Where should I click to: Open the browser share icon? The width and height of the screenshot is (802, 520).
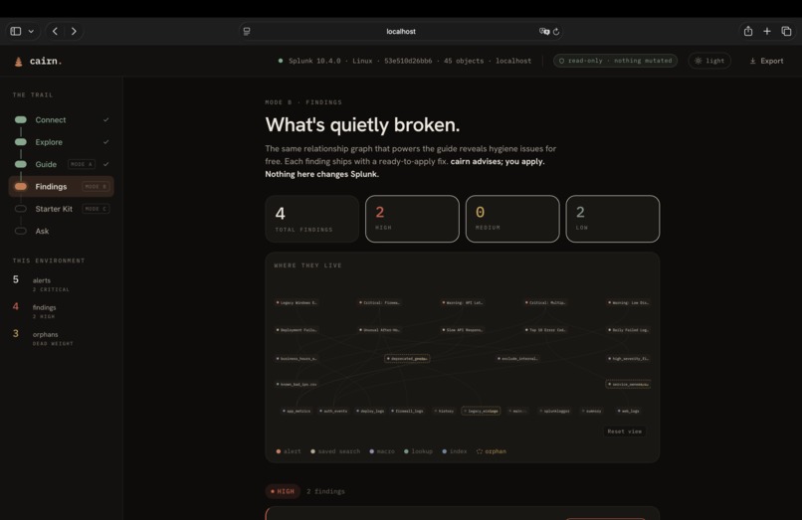(x=748, y=31)
